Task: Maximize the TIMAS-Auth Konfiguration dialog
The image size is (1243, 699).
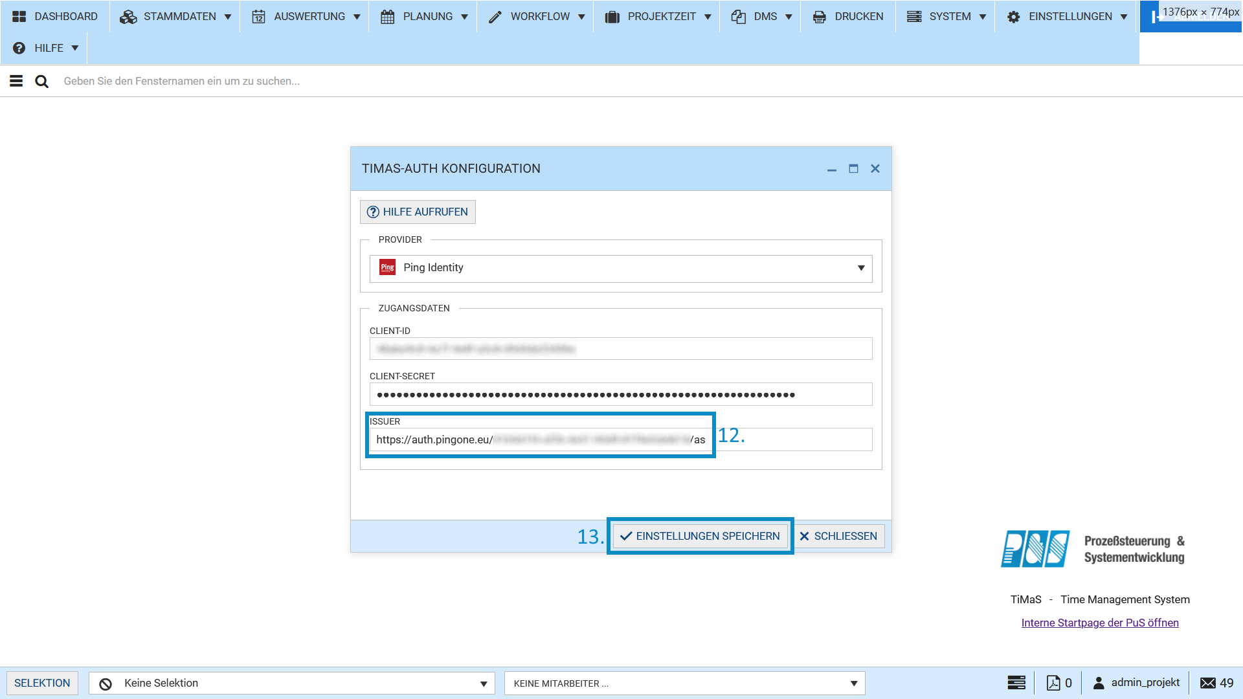Action: pos(853,169)
